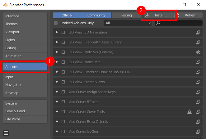Click community icon on IvyGen row
The height and width of the screenshot is (139, 206).
198,132
